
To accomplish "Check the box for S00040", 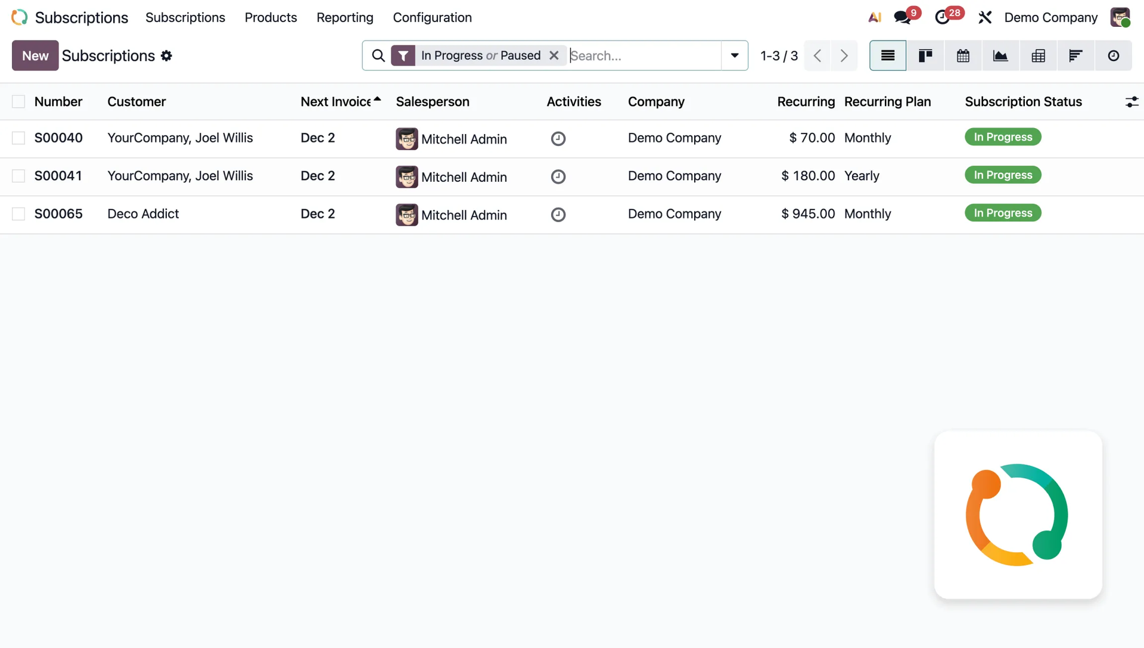I will (x=18, y=138).
